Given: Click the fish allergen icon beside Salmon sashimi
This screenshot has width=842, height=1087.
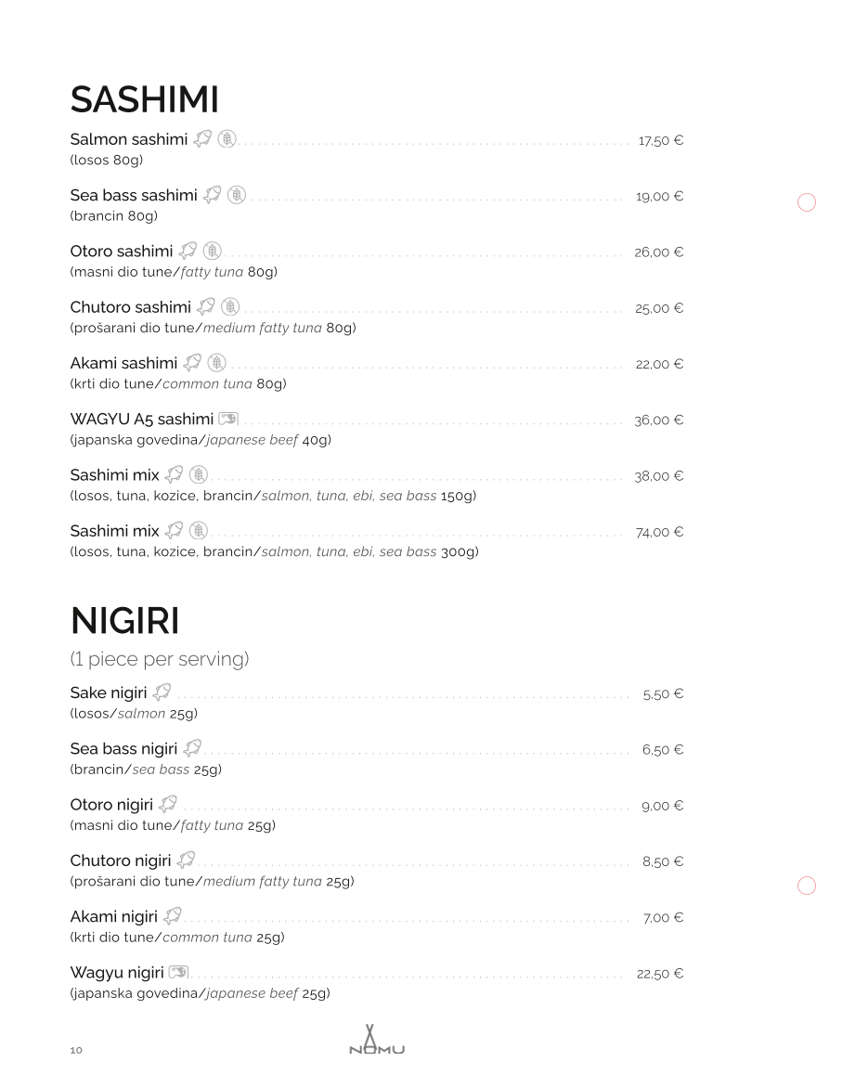Looking at the screenshot, I should coord(202,138).
